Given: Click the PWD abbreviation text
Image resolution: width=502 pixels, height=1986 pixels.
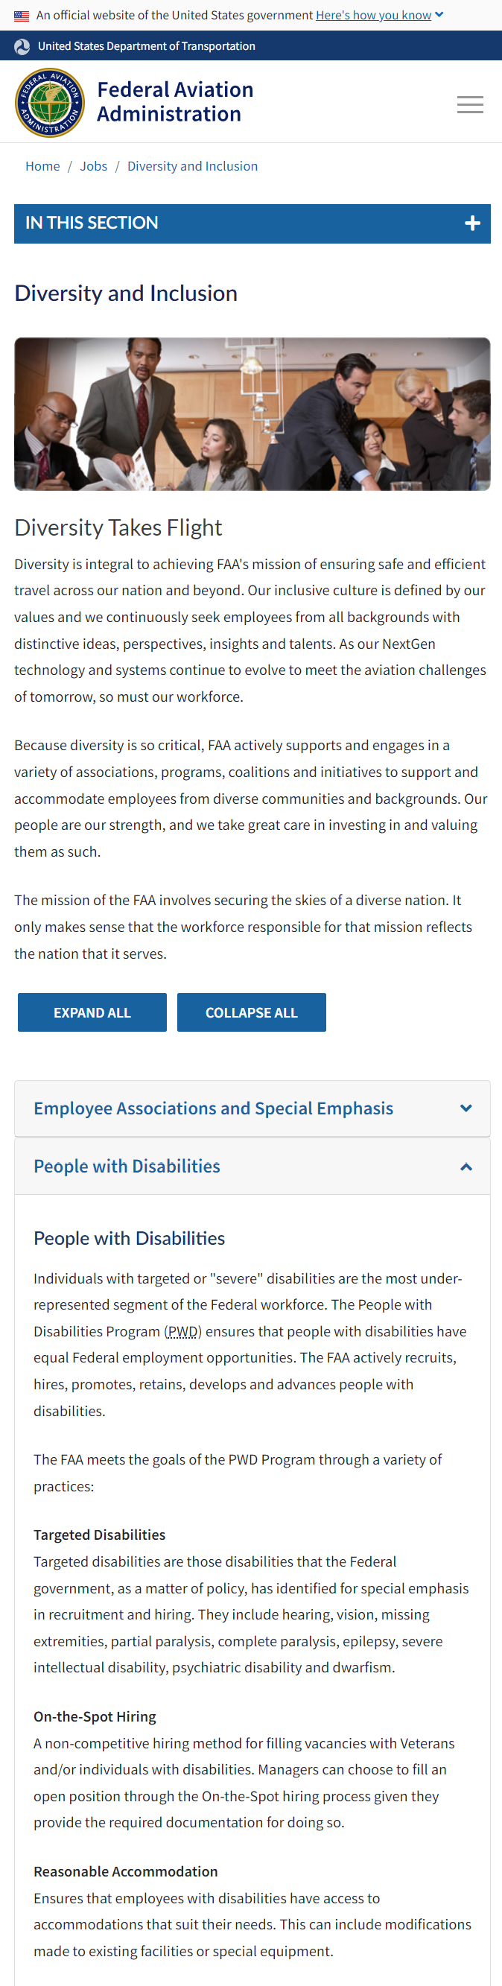Looking at the screenshot, I should (x=182, y=1331).
